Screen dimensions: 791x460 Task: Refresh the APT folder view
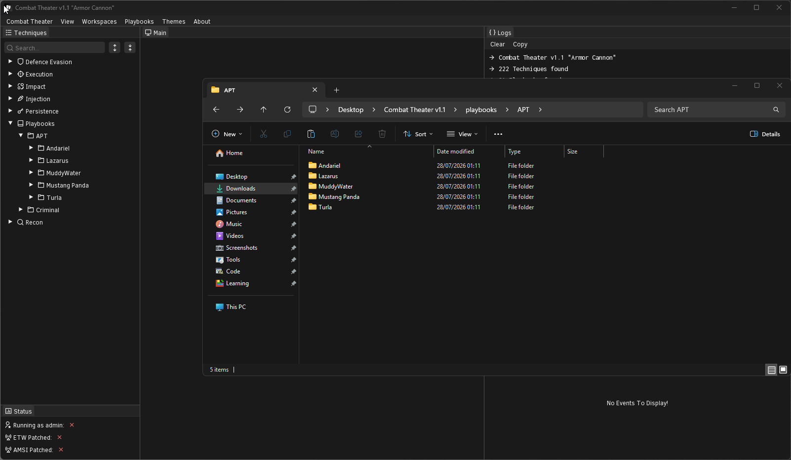coord(287,110)
